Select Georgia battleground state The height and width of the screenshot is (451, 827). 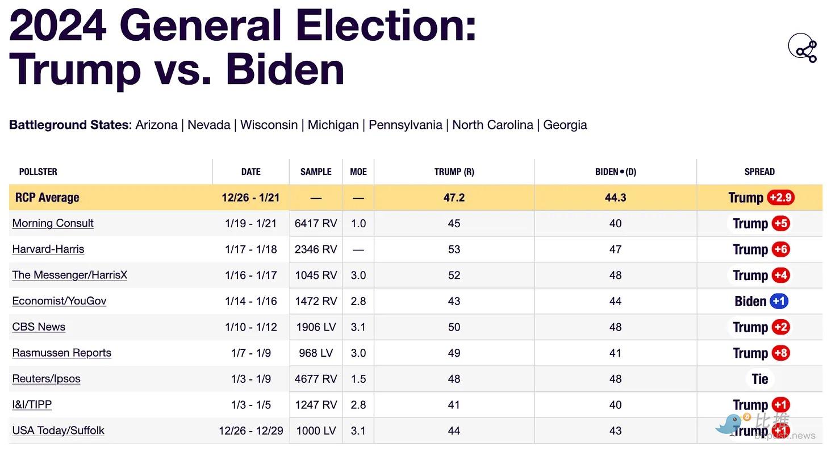coord(565,125)
